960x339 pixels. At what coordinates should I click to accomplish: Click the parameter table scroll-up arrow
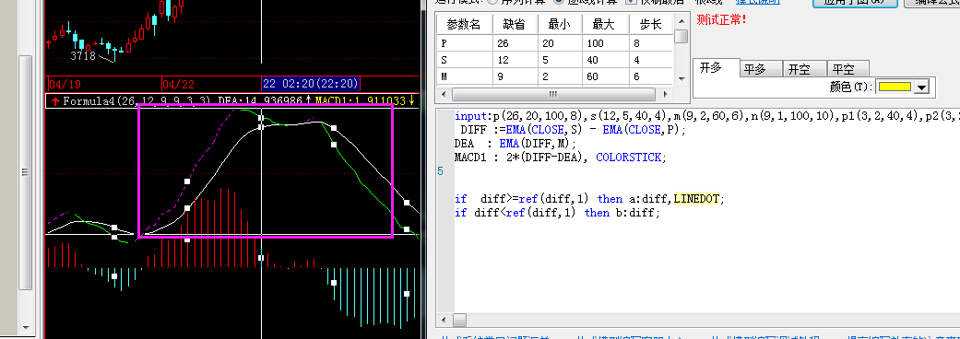point(681,21)
